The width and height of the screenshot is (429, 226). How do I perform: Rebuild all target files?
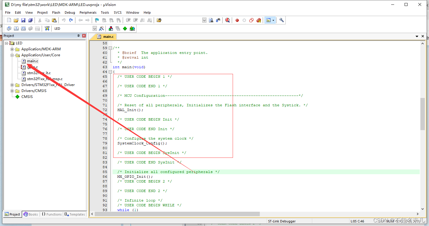23,29
